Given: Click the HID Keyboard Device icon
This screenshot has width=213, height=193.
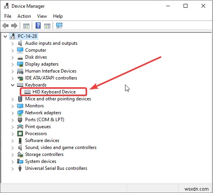Looking at the screenshot, I should (27, 92).
